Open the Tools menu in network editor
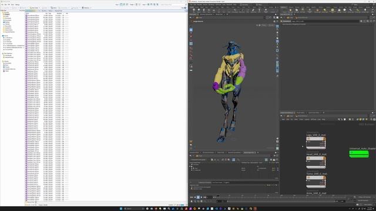The height and width of the screenshot is (211, 376). 301,119
